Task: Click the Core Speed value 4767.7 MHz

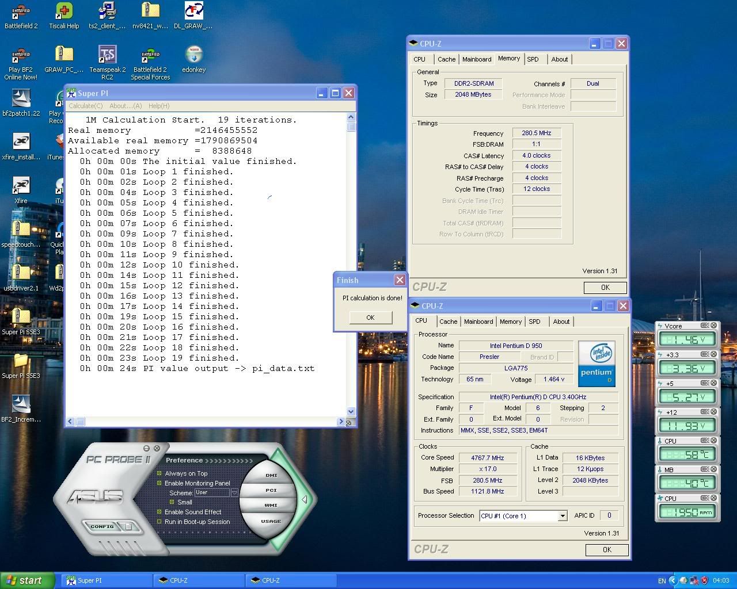Action: click(x=487, y=458)
